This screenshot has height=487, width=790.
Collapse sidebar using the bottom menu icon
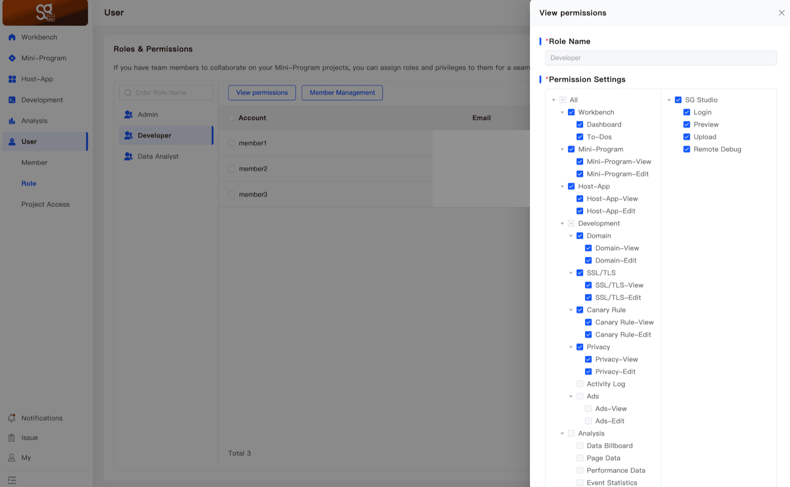[x=12, y=480]
